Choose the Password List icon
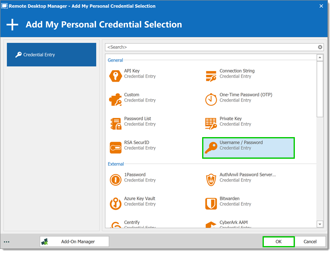Image resolution: width=332 pixels, height=253 pixels. pyautogui.click(x=116, y=124)
